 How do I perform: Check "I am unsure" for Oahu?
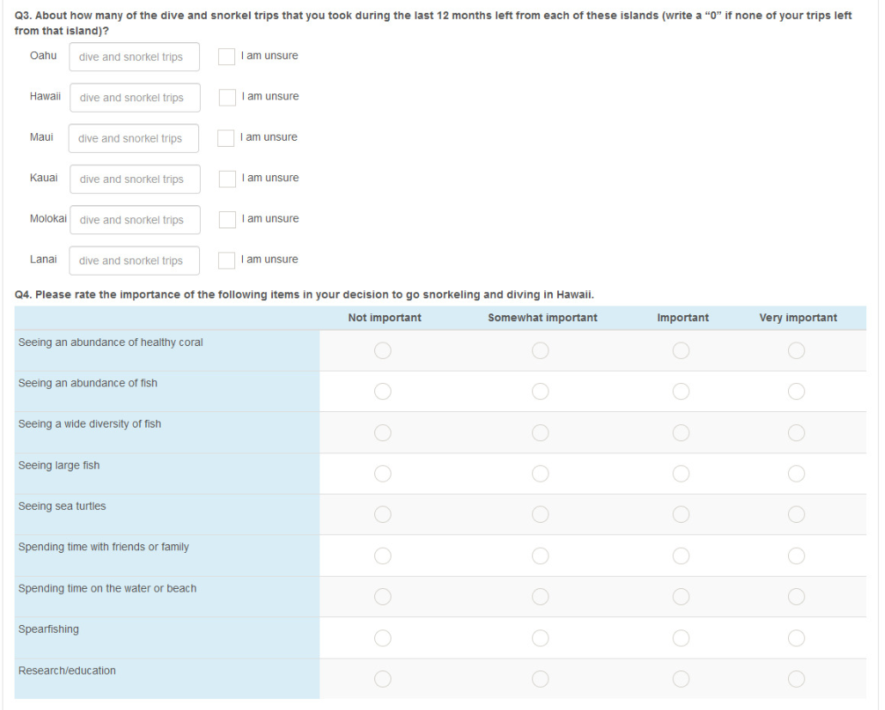tap(227, 57)
